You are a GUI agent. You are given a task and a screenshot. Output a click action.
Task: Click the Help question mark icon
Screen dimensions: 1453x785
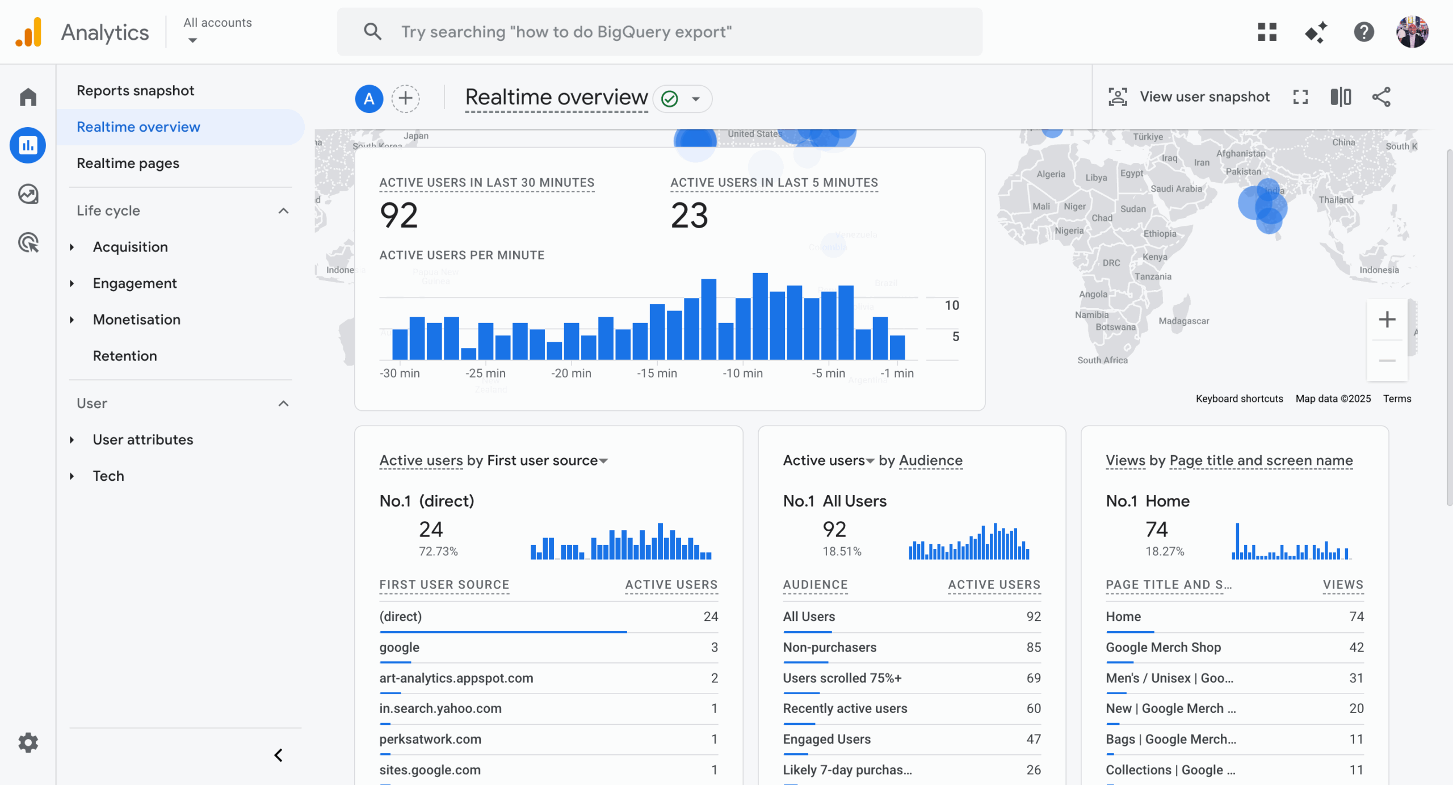pos(1363,32)
